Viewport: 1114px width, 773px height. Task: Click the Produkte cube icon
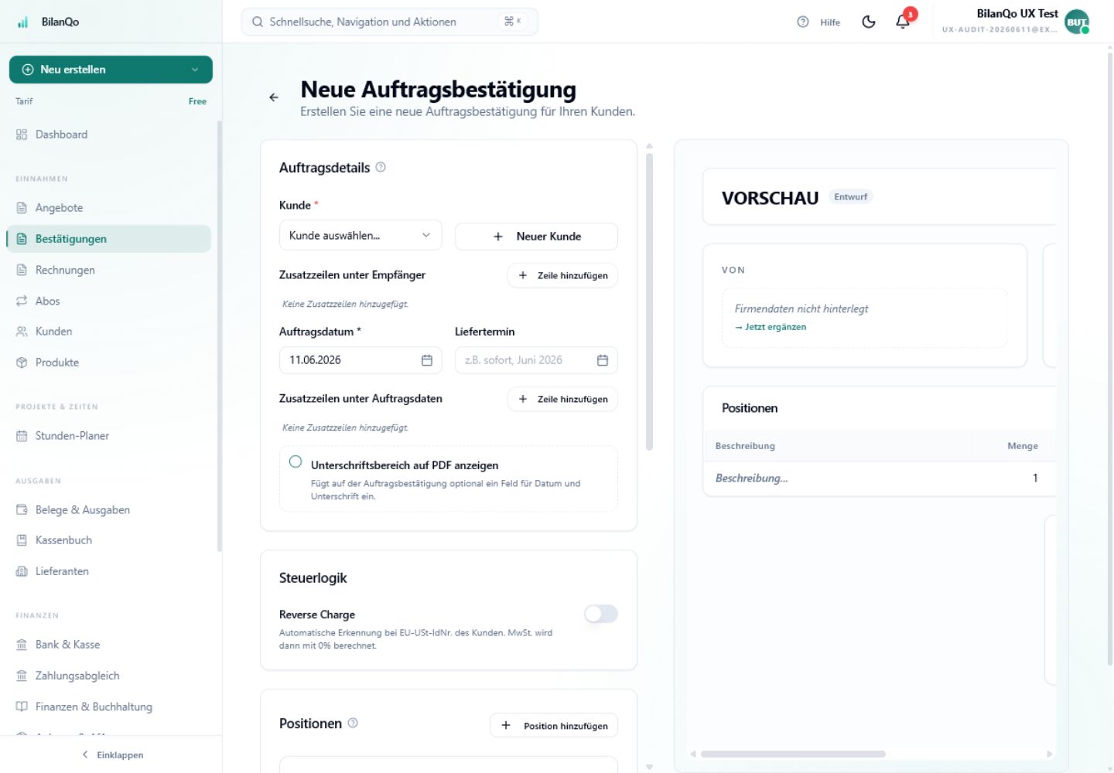[22, 363]
